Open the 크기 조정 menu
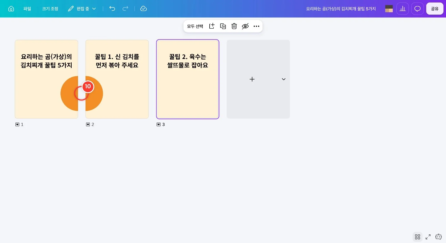The image size is (446, 243). pyautogui.click(x=50, y=9)
